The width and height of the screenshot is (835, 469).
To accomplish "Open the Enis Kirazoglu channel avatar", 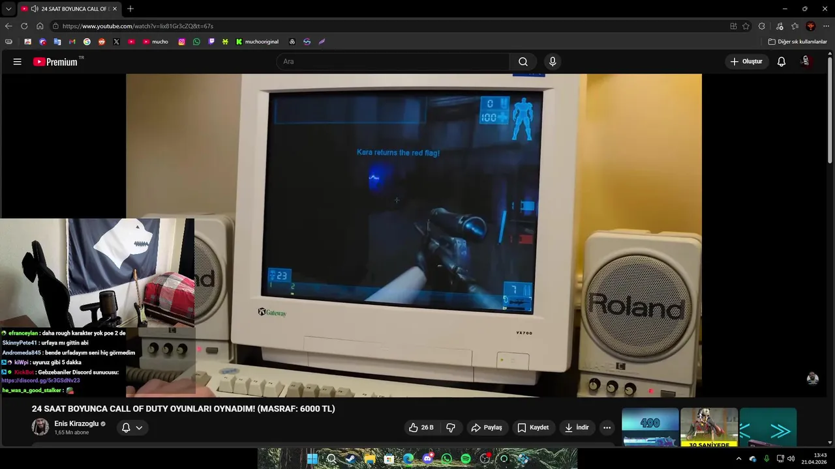I will 40,427.
